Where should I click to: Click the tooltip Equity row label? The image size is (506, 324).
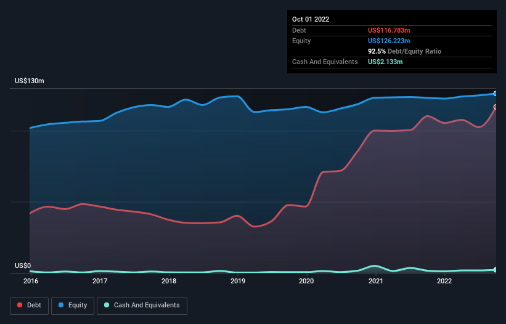301,41
